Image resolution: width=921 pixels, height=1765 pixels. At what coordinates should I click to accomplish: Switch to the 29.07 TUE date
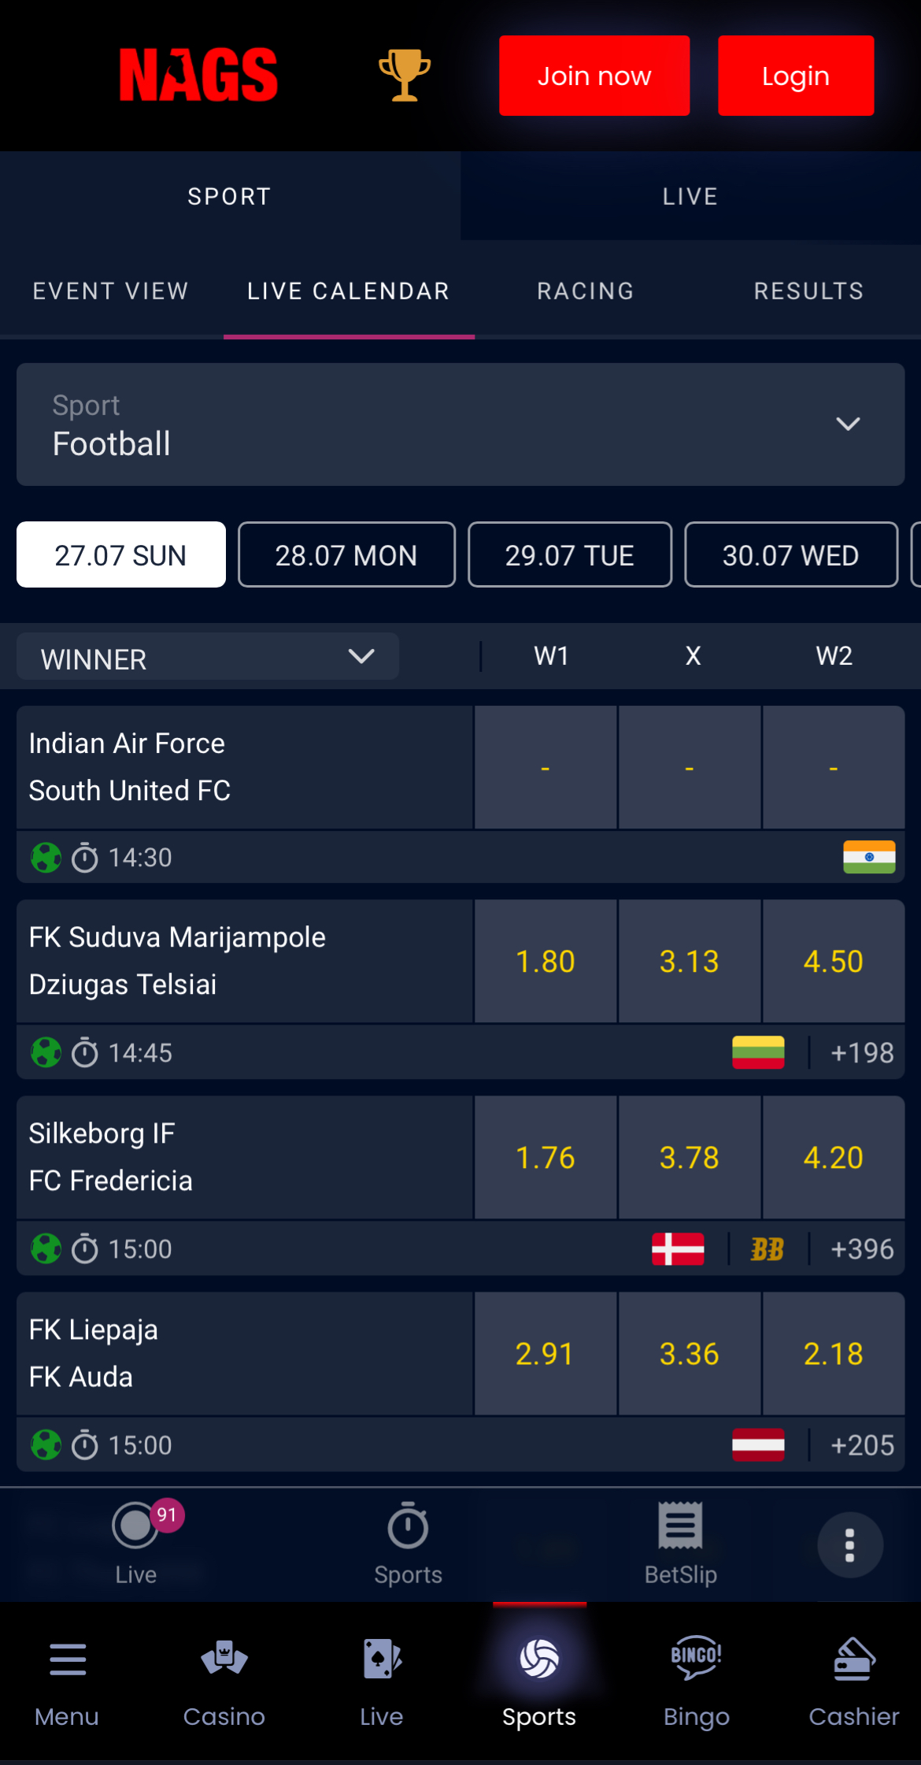[569, 554]
